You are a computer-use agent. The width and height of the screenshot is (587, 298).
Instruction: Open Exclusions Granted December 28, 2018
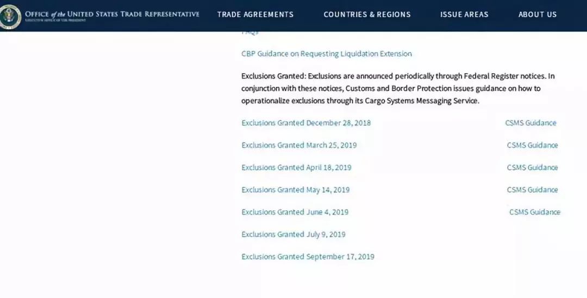coord(306,122)
